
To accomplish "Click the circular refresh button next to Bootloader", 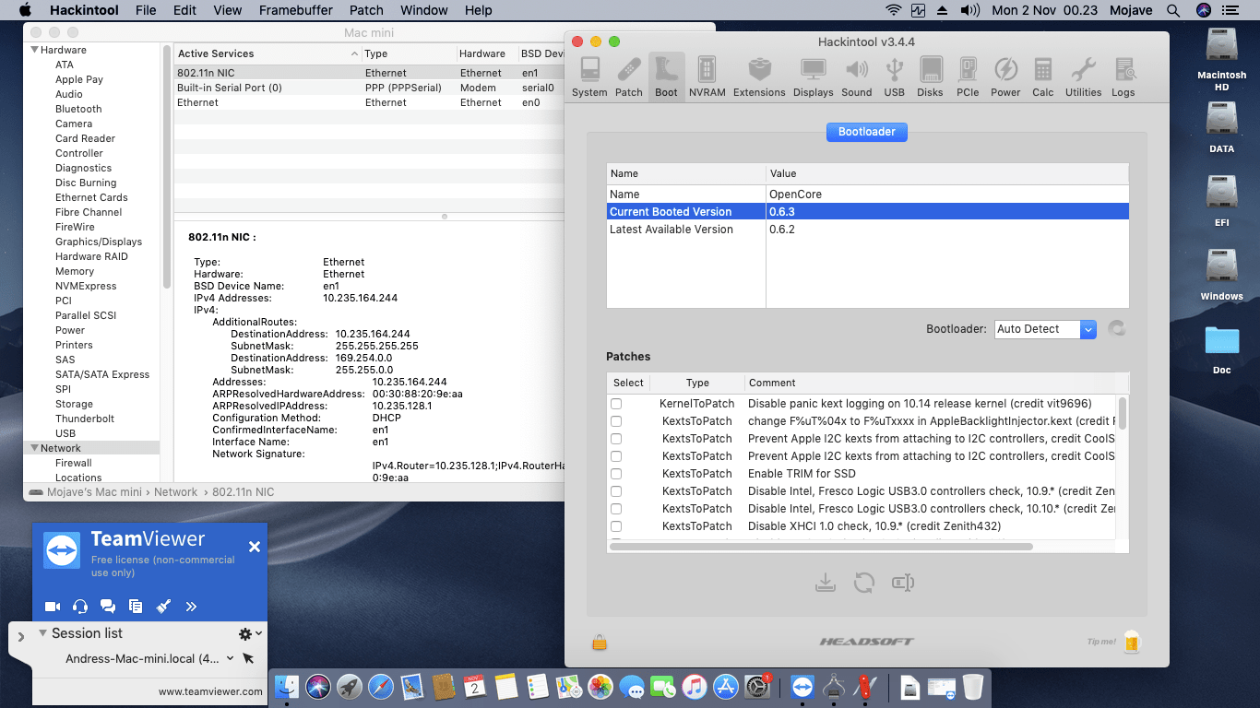I will [1117, 329].
